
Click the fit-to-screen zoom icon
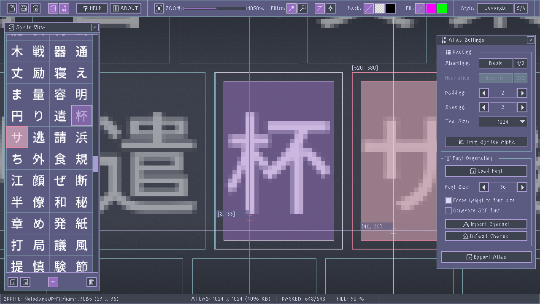[x=159, y=8]
